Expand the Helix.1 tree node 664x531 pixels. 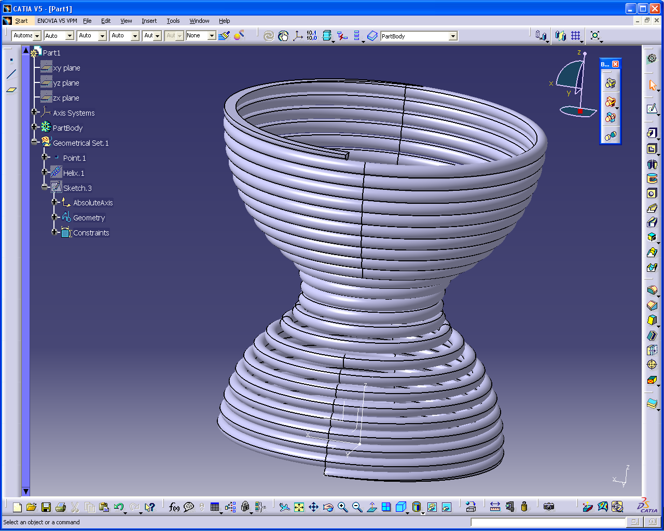tap(45, 172)
